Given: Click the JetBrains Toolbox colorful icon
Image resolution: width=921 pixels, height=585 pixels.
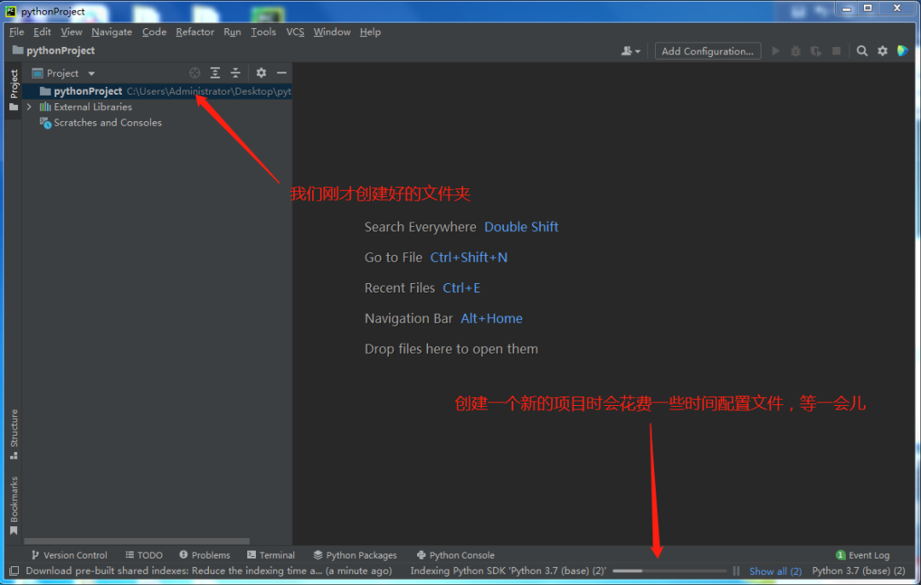Looking at the screenshot, I should (903, 51).
